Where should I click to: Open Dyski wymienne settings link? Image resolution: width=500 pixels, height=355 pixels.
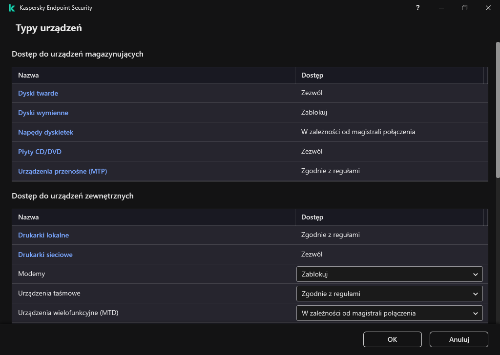pyautogui.click(x=43, y=113)
